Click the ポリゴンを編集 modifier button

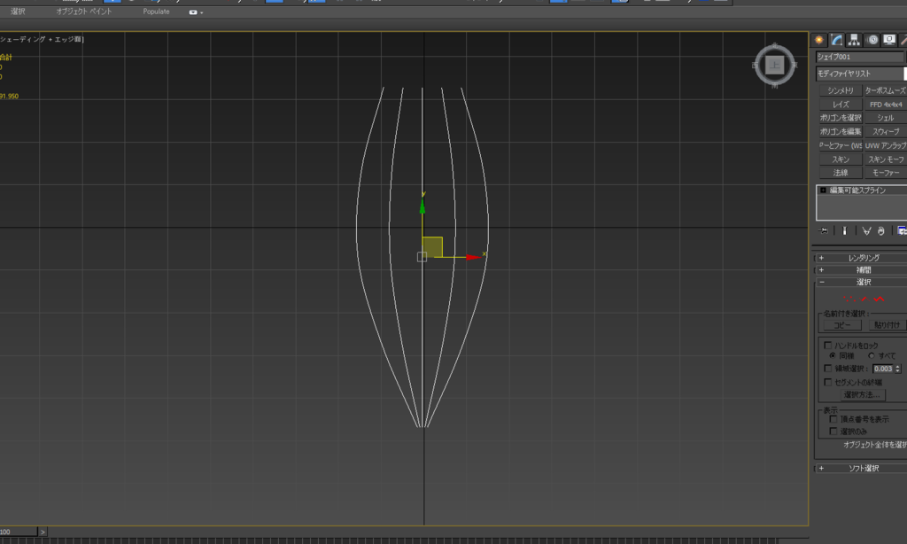(x=841, y=131)
